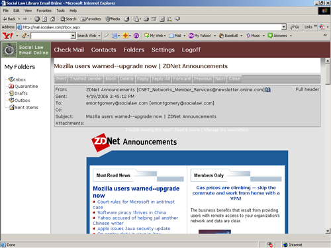Viewport: 331px width, 248px height.
Task: Select the Contacts navigation tab
Action: coord(103,50)
